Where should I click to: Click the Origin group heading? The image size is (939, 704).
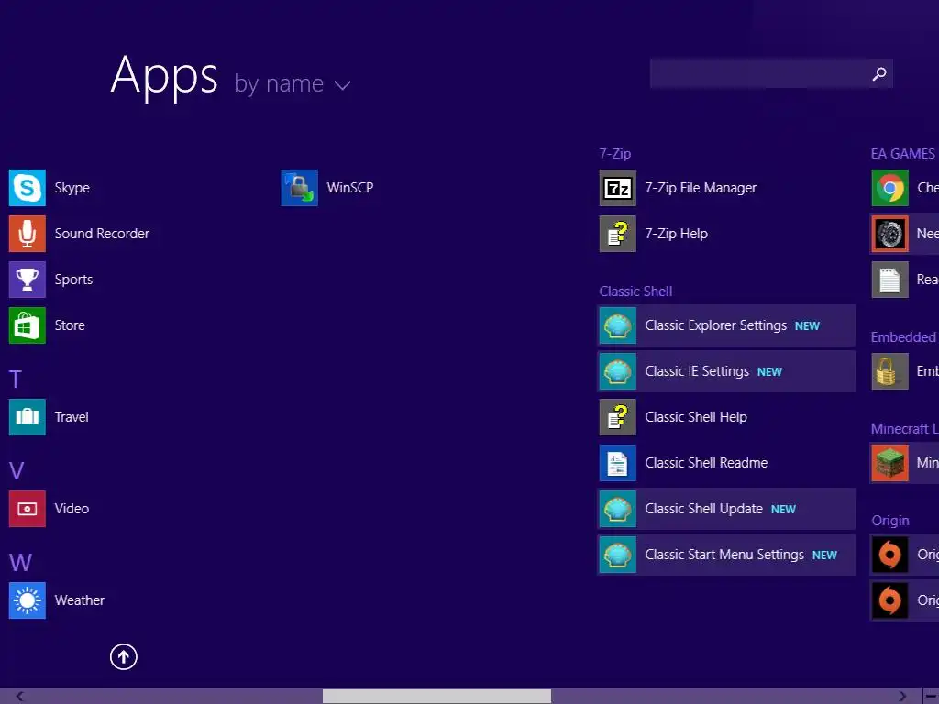(889, 521)
